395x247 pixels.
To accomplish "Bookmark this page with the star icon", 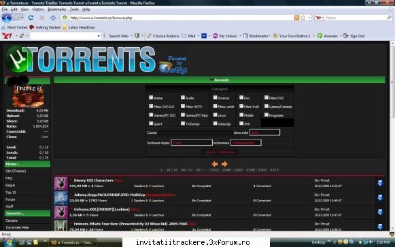I will coord(303,18).
